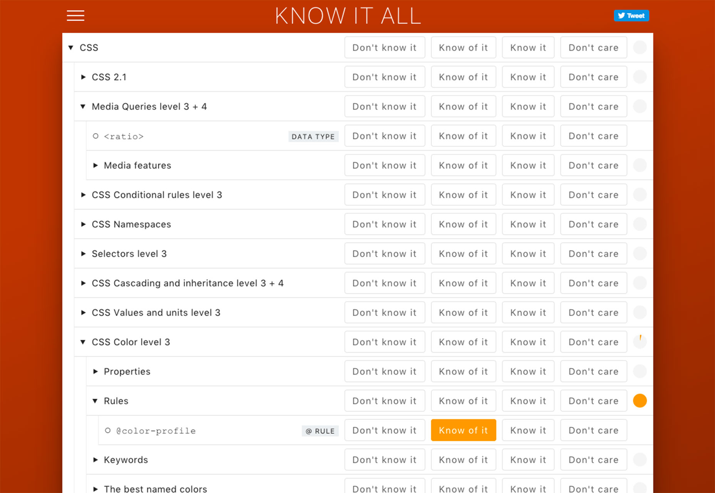Screen dimensions: 715x493
Task: Open the hamburger menu icon
Action: 76,16
